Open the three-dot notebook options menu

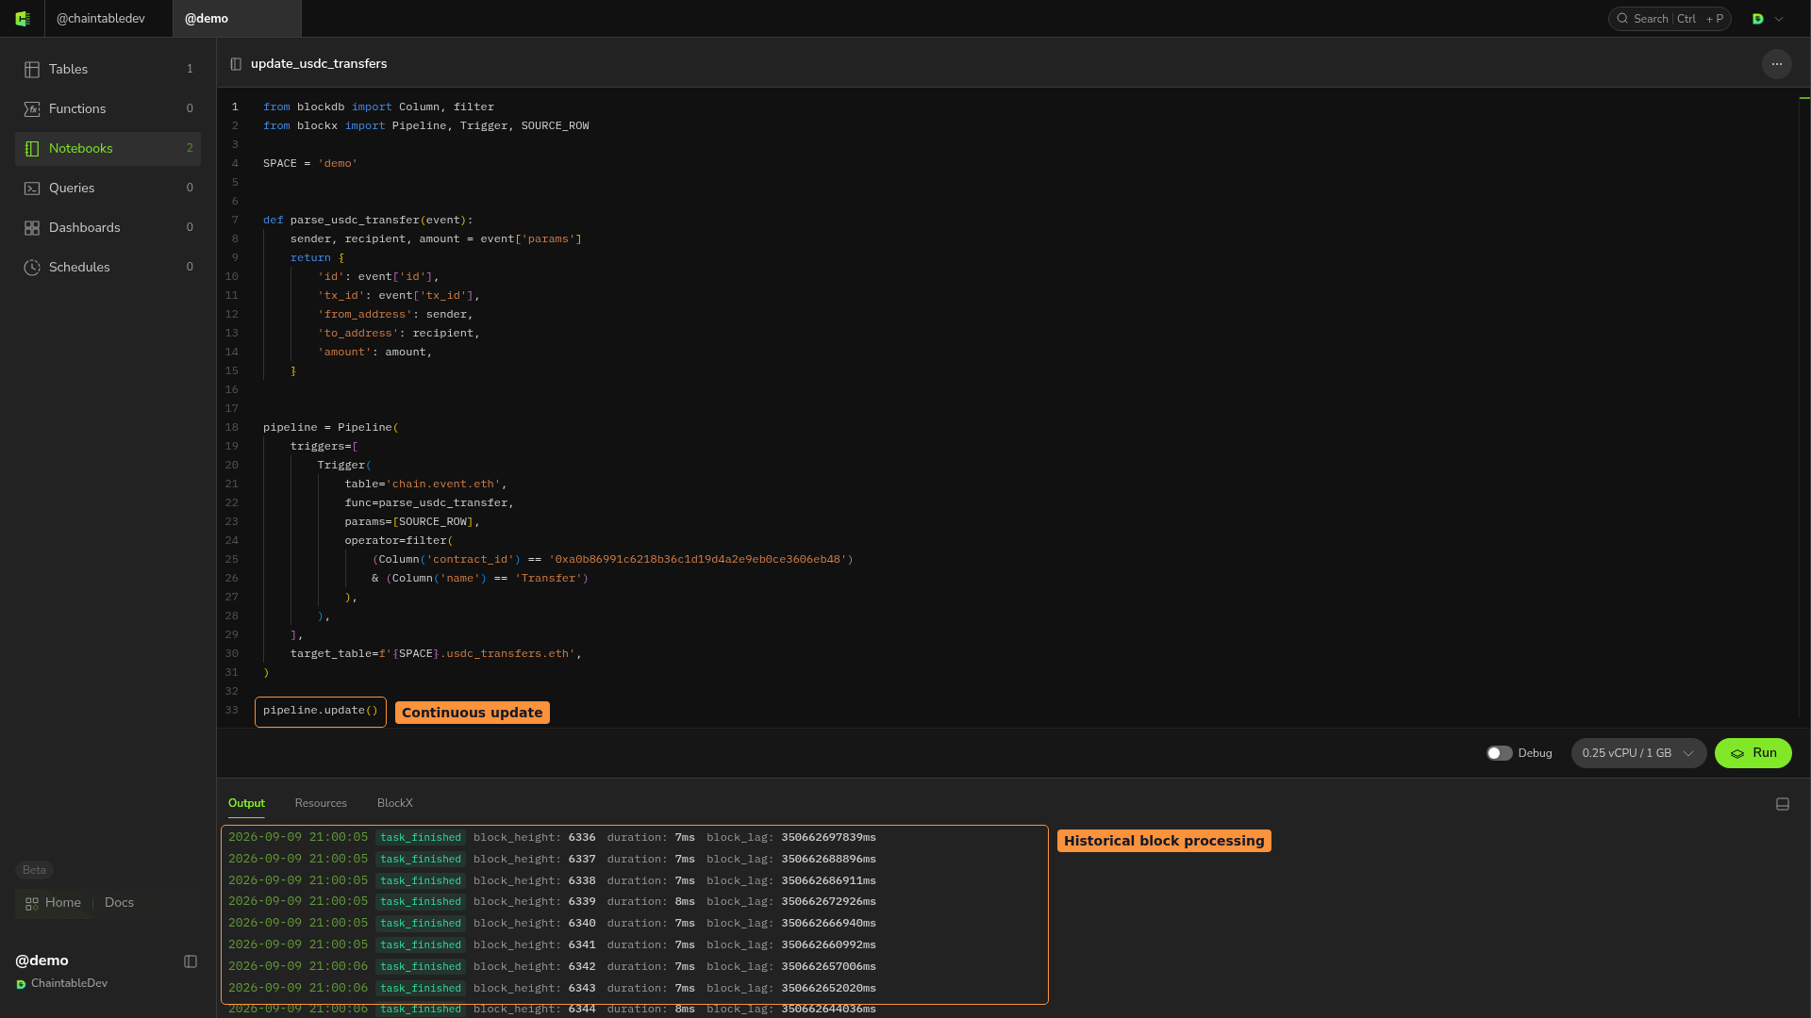pyautogui.click(x=1777, y=64)
